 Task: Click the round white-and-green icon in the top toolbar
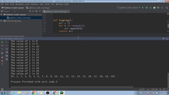[154, 8]
